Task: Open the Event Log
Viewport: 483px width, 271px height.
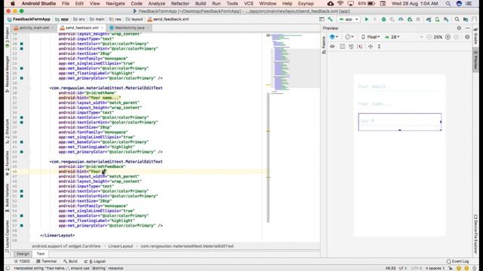Action: [x=458, y=261]
